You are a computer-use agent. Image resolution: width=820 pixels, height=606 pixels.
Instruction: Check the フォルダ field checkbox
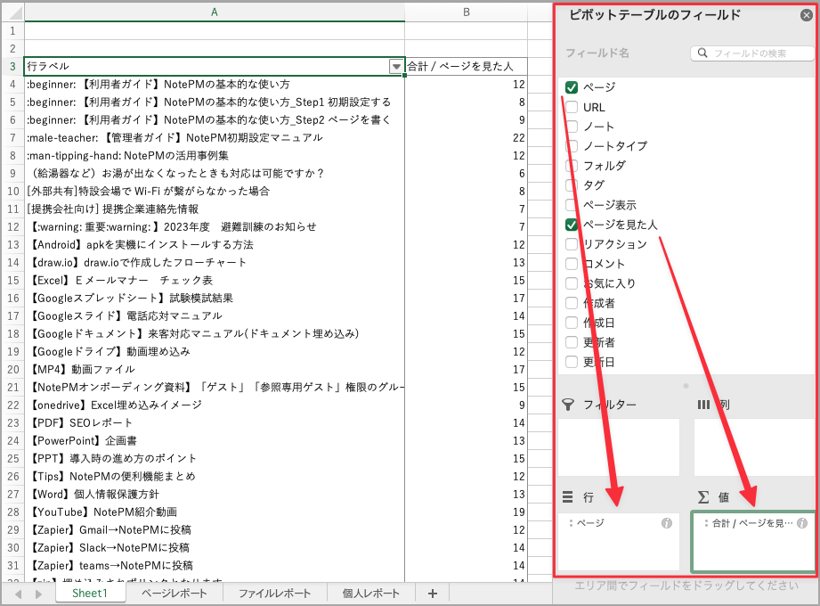point(572,166)
